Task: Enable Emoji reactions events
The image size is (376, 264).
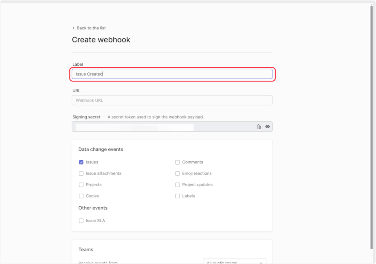Action: [177, 173]
